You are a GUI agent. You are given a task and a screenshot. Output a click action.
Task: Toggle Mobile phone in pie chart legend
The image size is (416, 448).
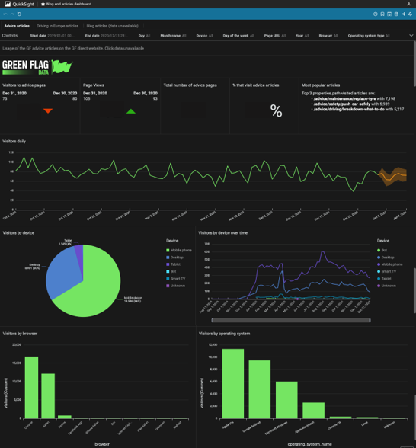[179, 250]
